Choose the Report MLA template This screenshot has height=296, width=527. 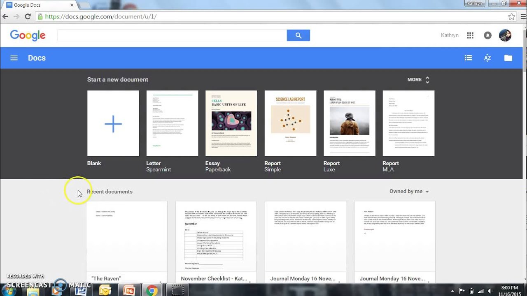tap(408, 123)
